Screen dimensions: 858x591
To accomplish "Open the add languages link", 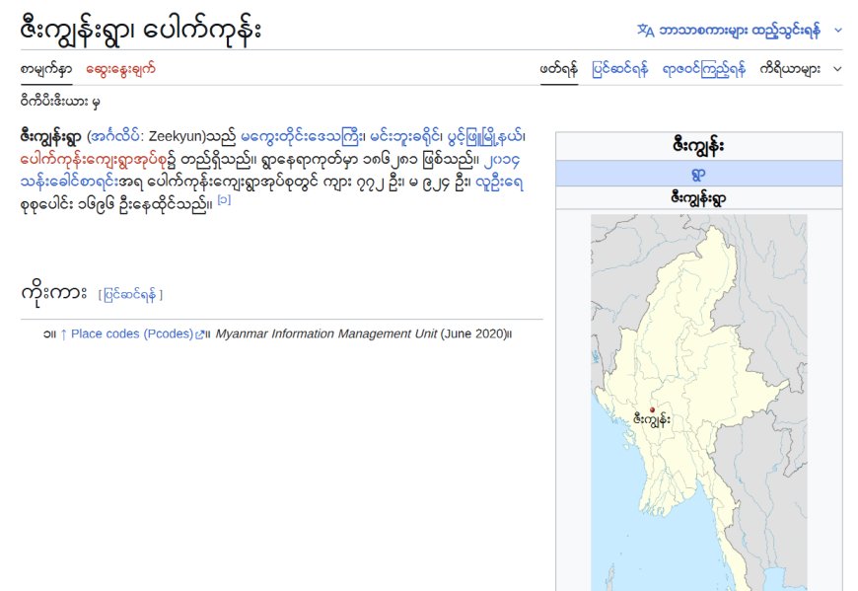I will (740, 31).
